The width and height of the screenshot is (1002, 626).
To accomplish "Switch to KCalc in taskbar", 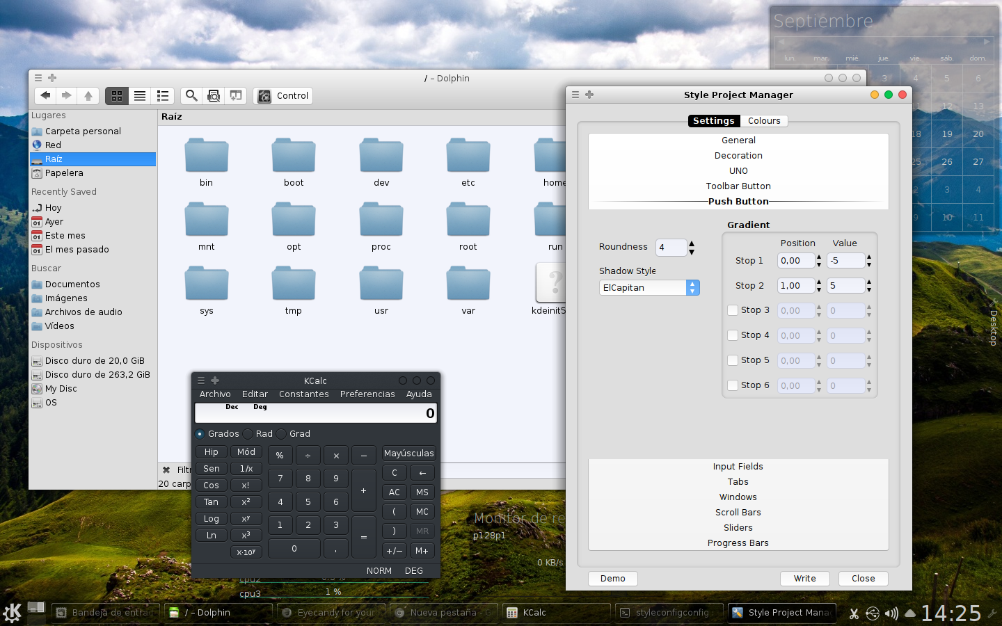I will [557, 613].
